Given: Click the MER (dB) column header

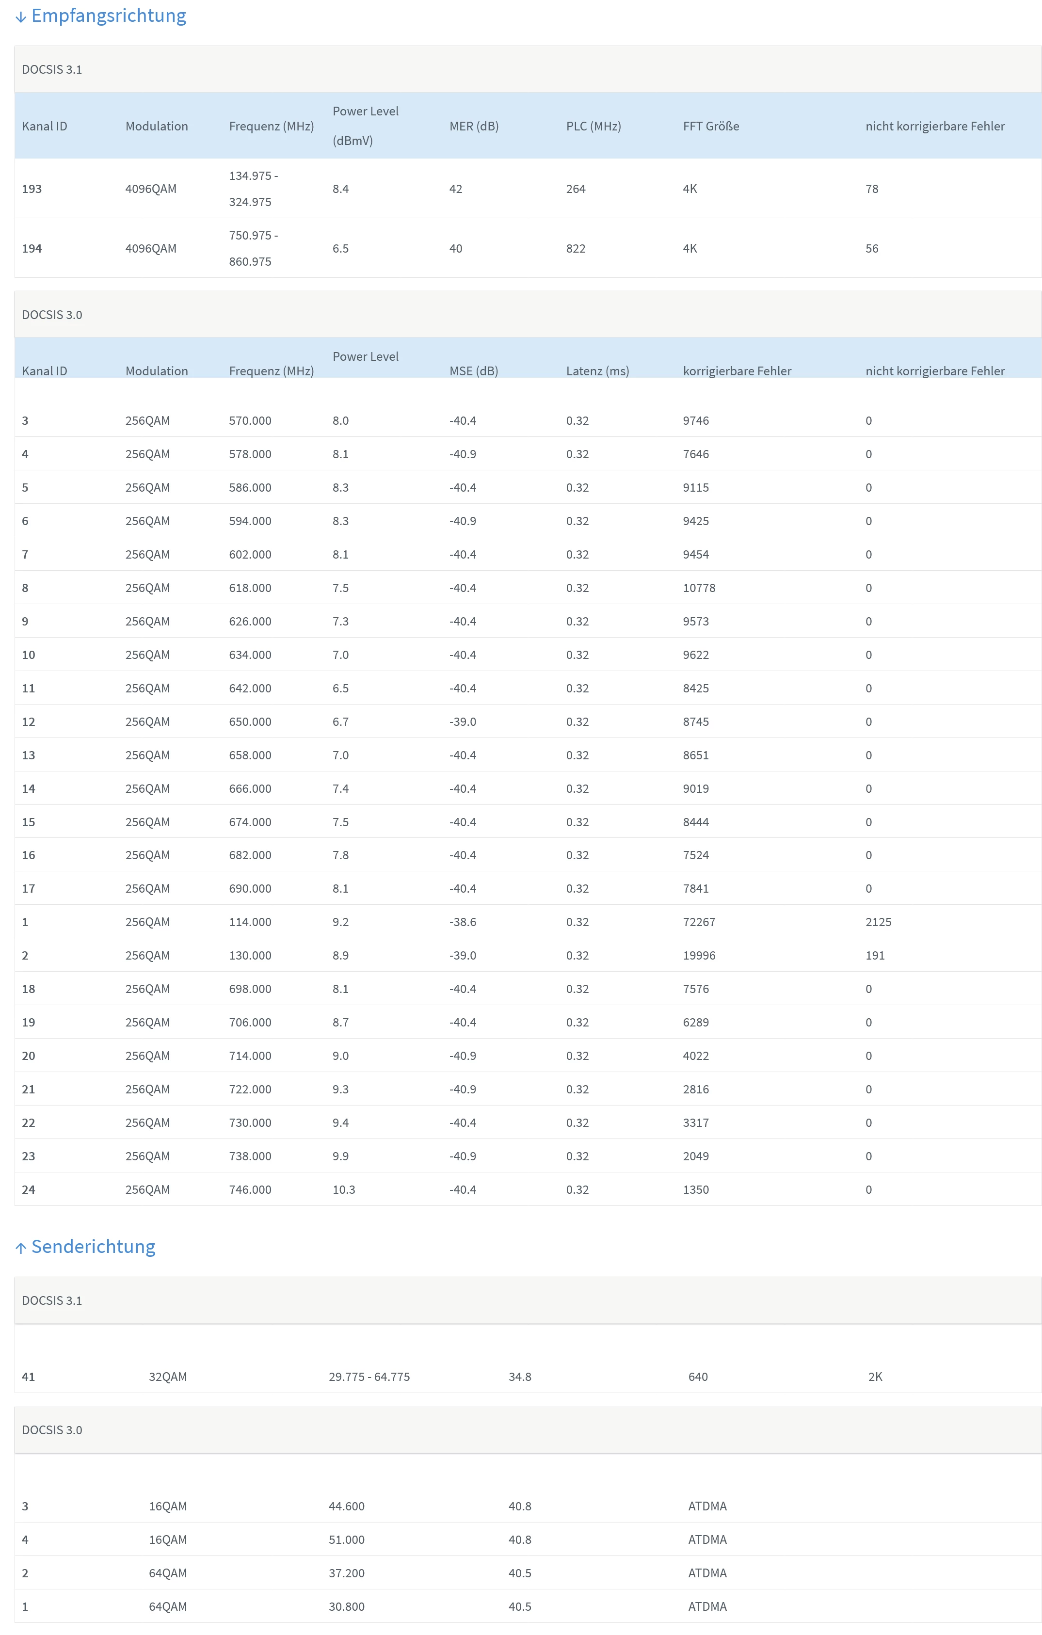Looking at the screenshot, I should [474, 126].
